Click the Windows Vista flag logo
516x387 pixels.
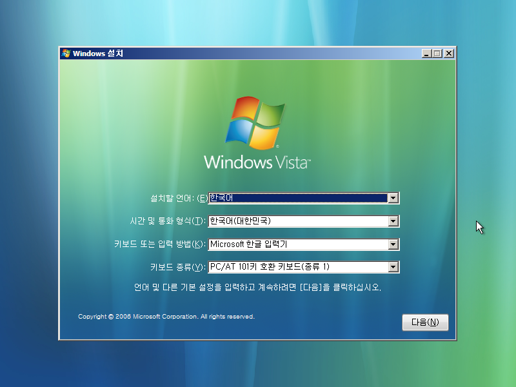tap(255, 123)
